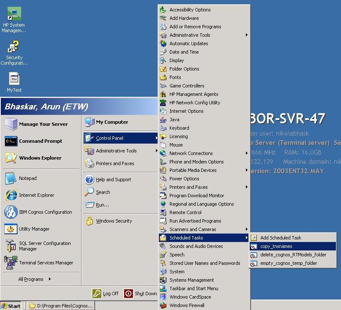Click the red Shut Down power icon
The image size is (341, 310).
click(x=128, y=294)
